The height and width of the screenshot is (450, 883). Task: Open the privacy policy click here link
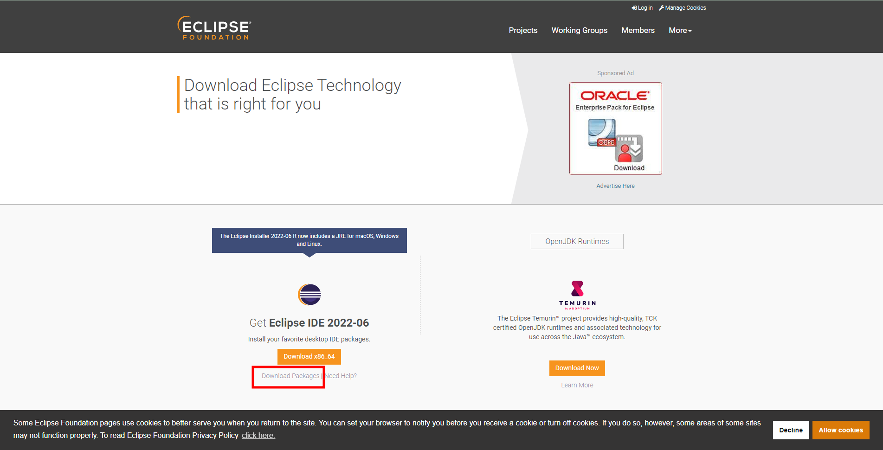click(258, 435)
